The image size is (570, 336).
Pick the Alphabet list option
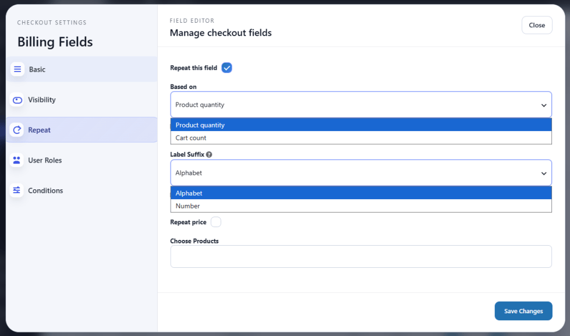pyautogui.click(x=361, y=193)
